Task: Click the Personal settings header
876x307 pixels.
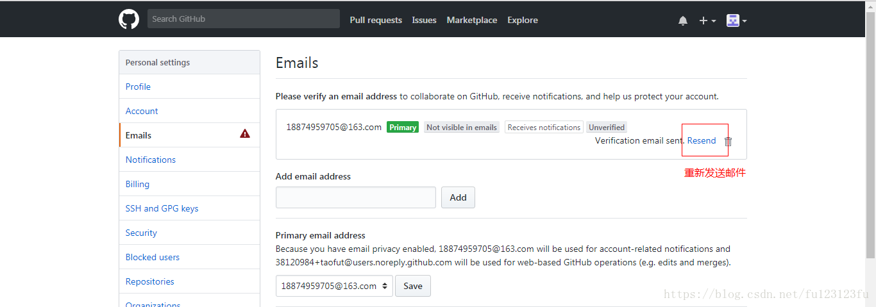Action: (189, 62)
